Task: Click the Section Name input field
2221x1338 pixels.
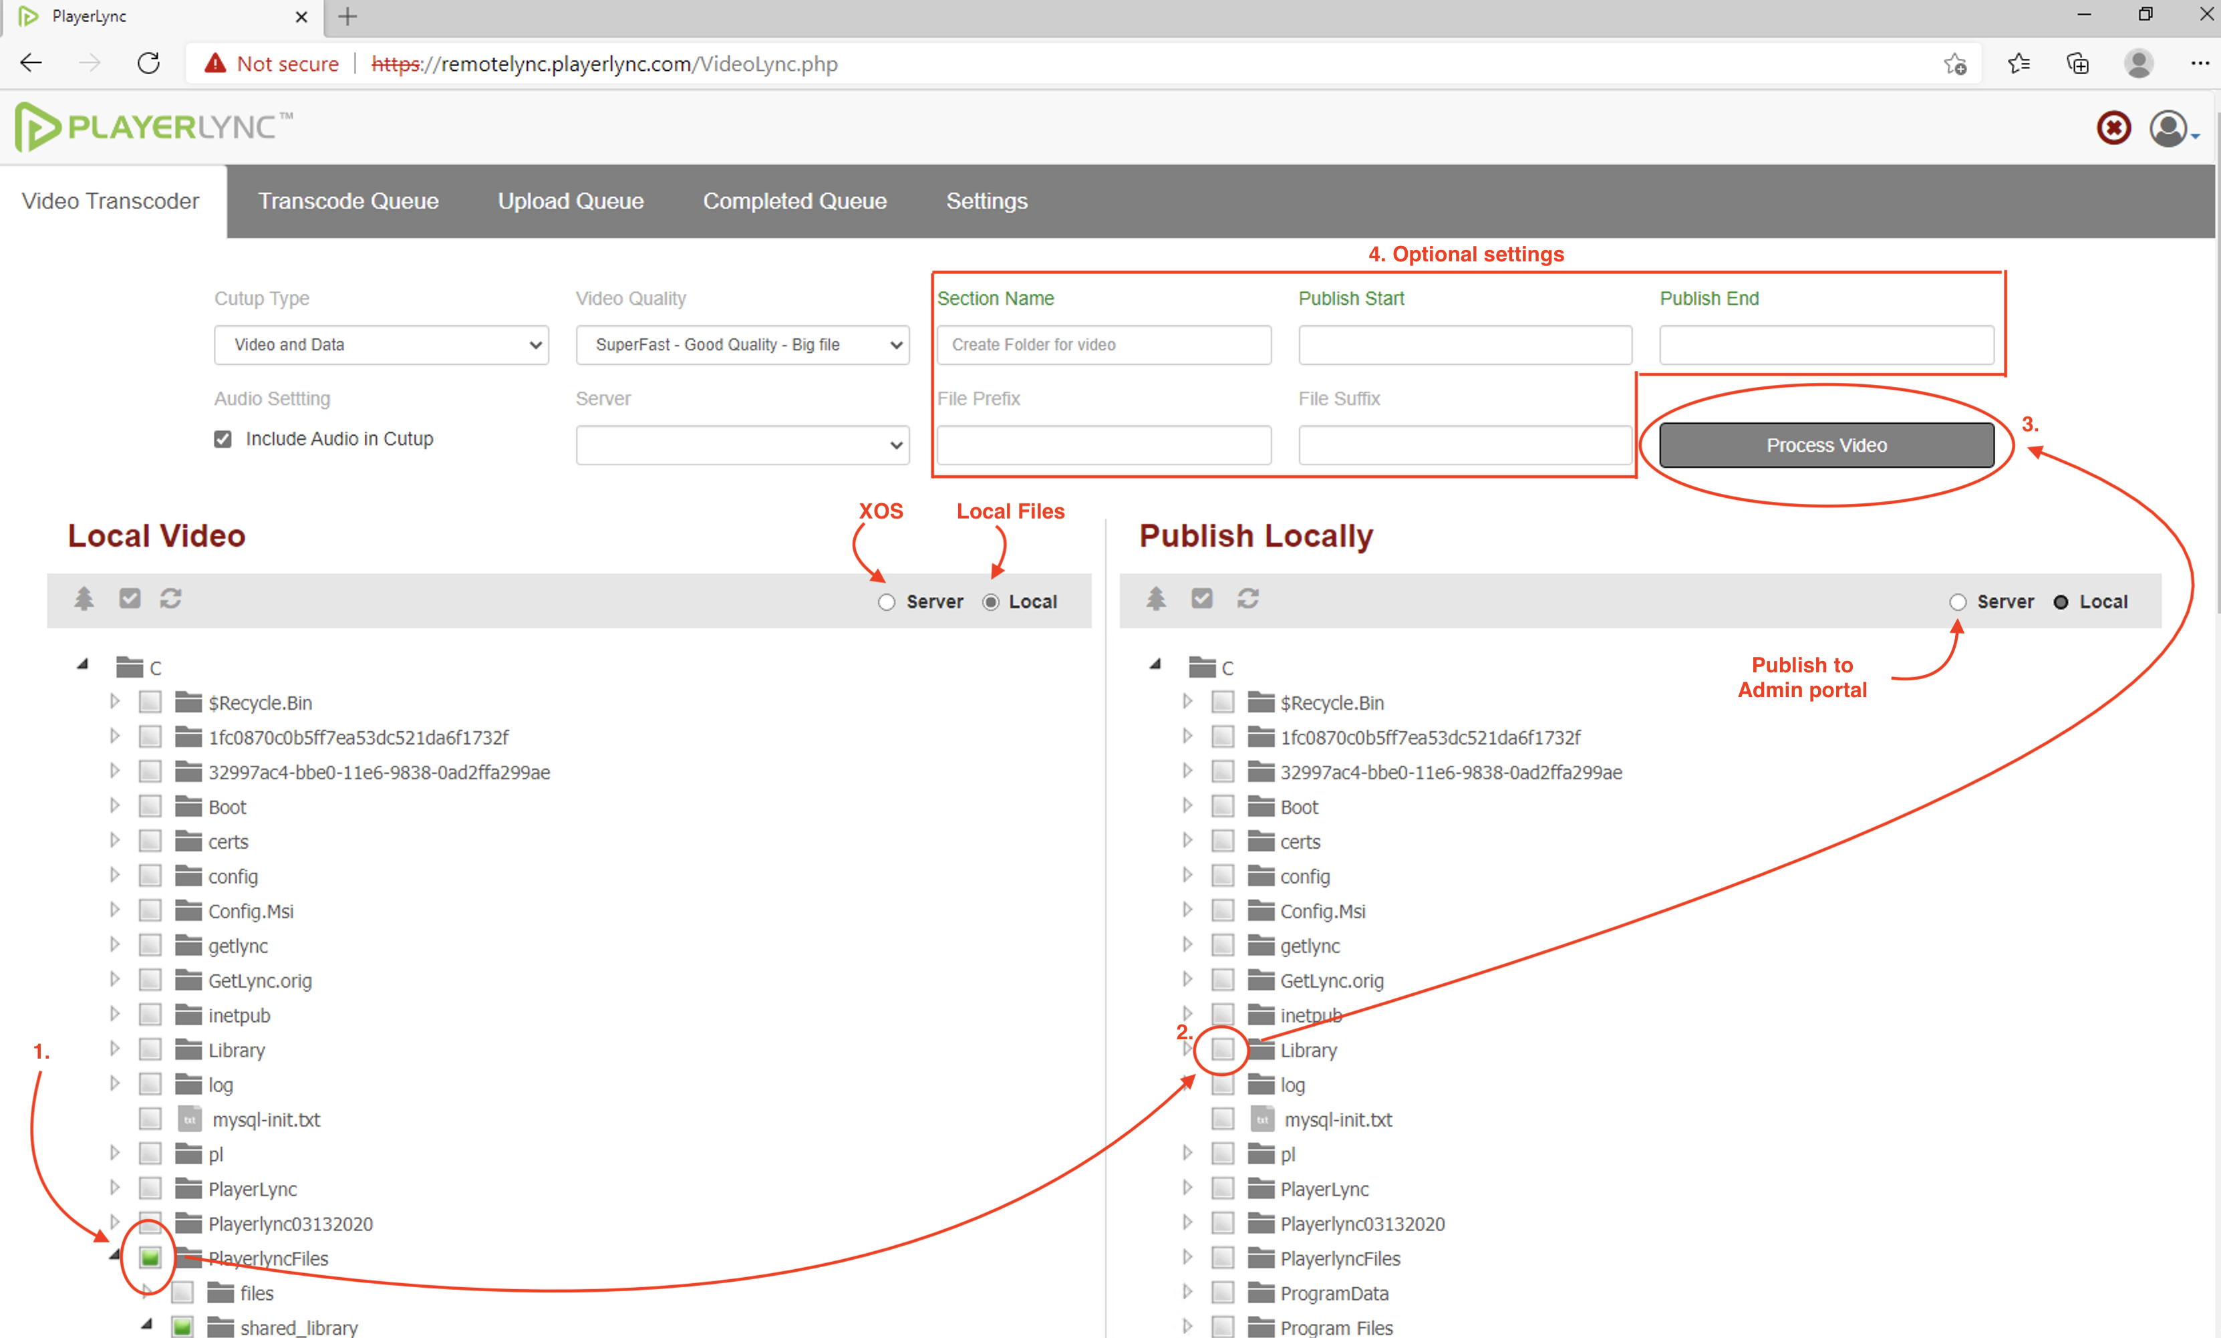Action: (x=1104, y=344)
